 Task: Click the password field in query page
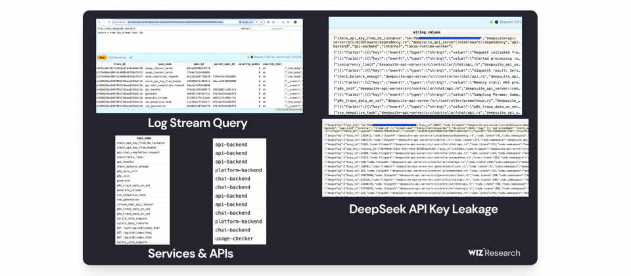coord(287,28)
